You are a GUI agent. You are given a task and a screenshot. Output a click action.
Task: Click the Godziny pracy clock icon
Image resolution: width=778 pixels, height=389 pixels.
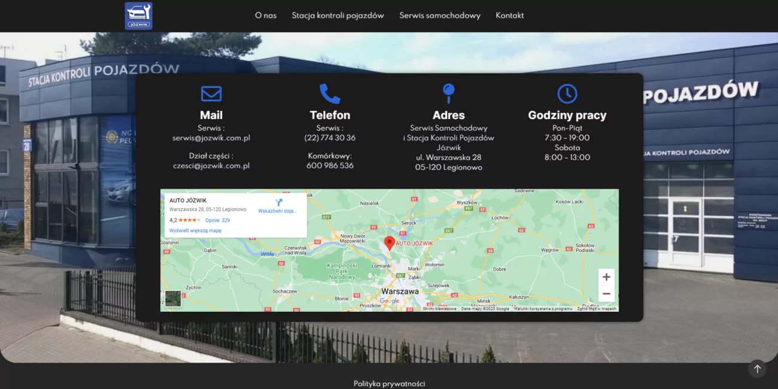pyautogui.click(x=567, y=94)
